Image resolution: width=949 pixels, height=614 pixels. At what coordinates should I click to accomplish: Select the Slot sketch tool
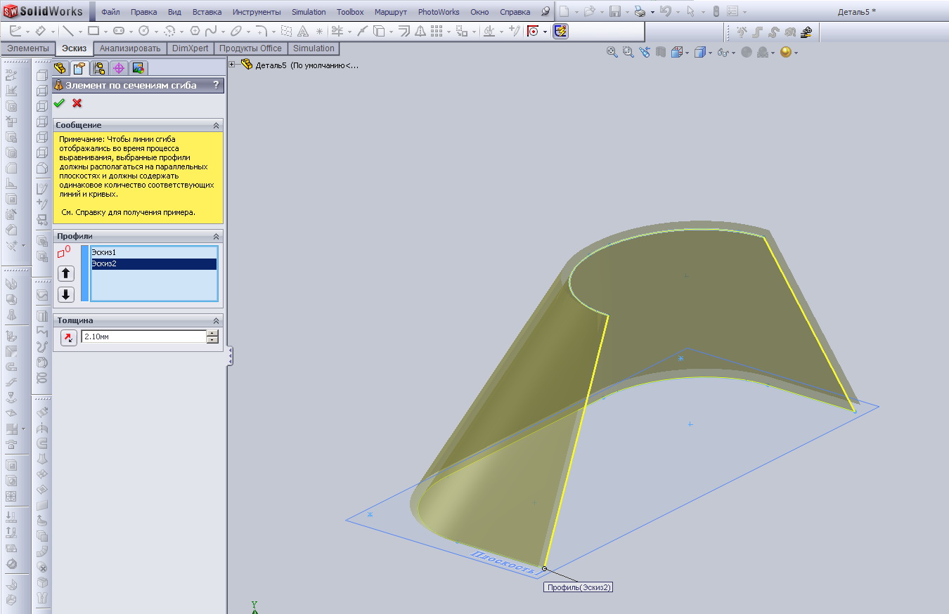119,31
